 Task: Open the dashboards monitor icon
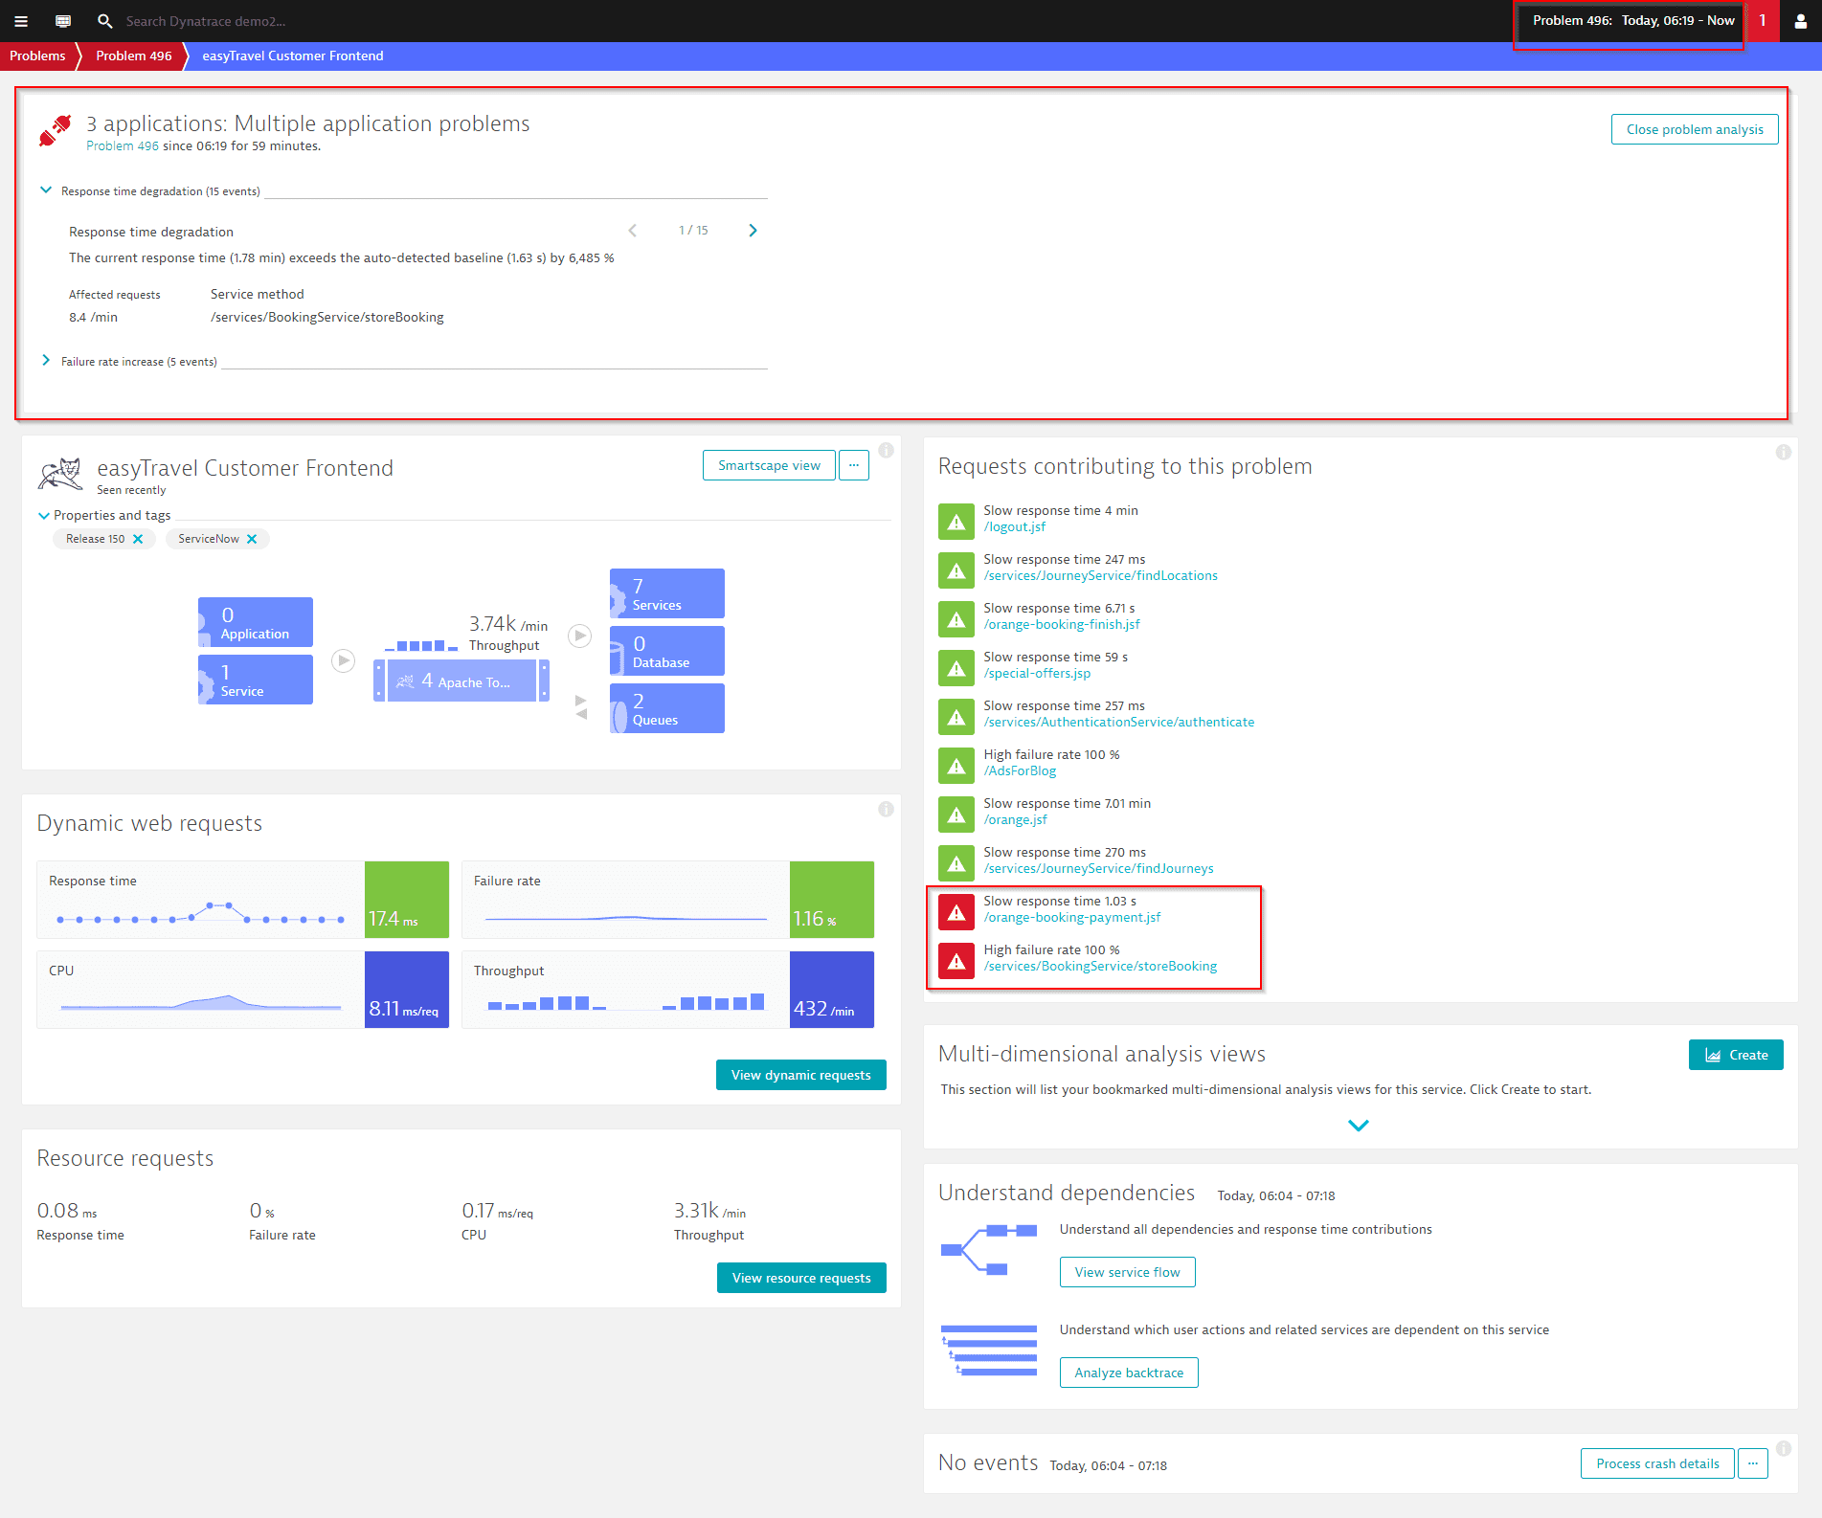pyautogui.click(x=63, y=21)
